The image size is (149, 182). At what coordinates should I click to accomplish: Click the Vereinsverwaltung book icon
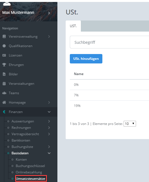[x=4, y=37]
